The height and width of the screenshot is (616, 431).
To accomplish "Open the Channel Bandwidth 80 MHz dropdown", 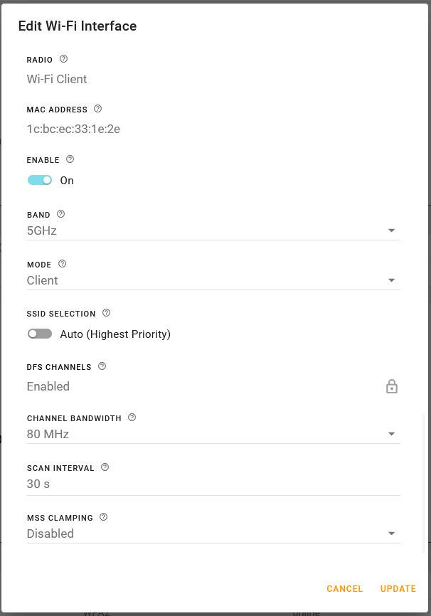I will tap(213, 434).
